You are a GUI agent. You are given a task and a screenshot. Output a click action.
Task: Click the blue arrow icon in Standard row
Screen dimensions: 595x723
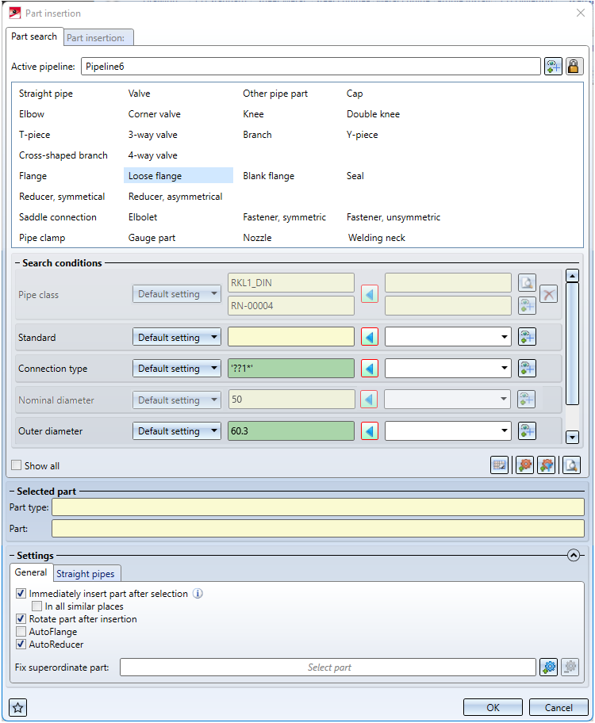click(370, 338)
